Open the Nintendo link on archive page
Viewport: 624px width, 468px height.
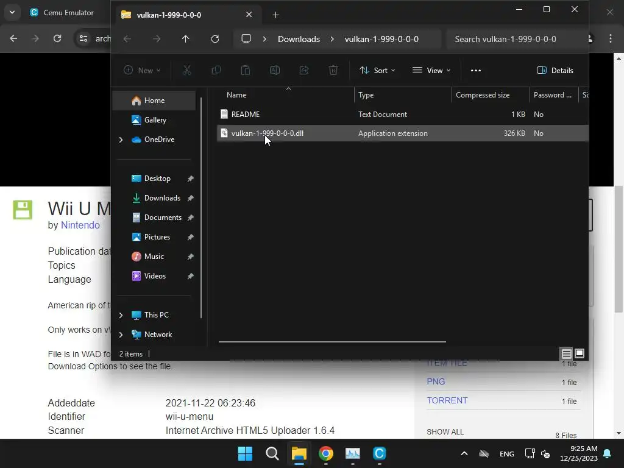(80, 225)
